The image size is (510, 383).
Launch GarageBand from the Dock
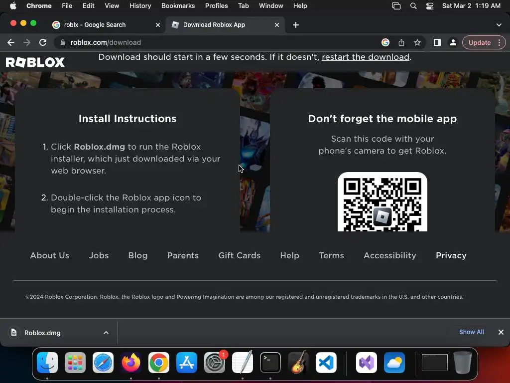298,363
